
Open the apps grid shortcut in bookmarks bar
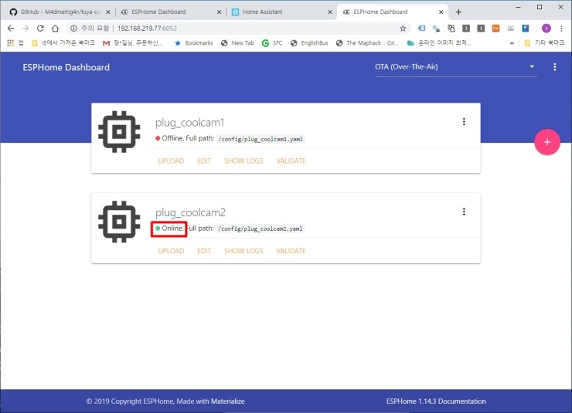15,43
